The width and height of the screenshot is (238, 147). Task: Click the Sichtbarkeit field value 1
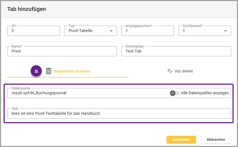point(200,31)
